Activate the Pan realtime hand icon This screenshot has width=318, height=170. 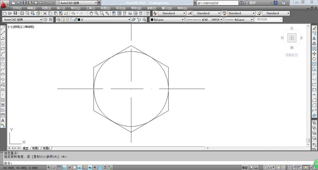click(91, 13)
